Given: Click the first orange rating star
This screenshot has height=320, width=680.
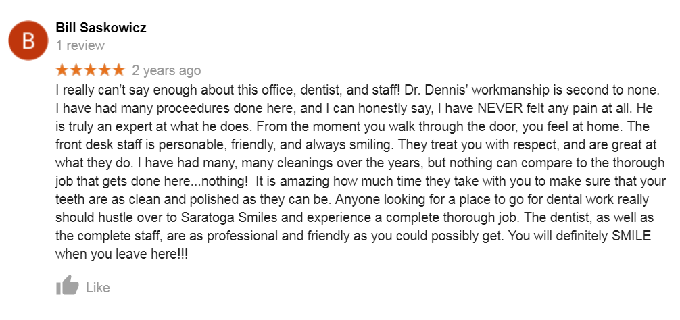Looking at the screenshot, I should pos(62,70).
